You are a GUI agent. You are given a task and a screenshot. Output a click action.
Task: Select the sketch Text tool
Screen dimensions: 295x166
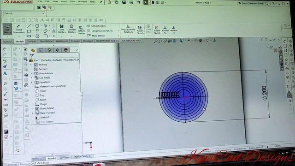(x=53, y=31)
